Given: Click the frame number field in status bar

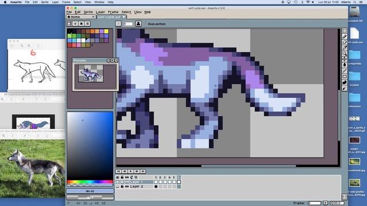Looking at the screenshot, I should click(x=314, y=203).
